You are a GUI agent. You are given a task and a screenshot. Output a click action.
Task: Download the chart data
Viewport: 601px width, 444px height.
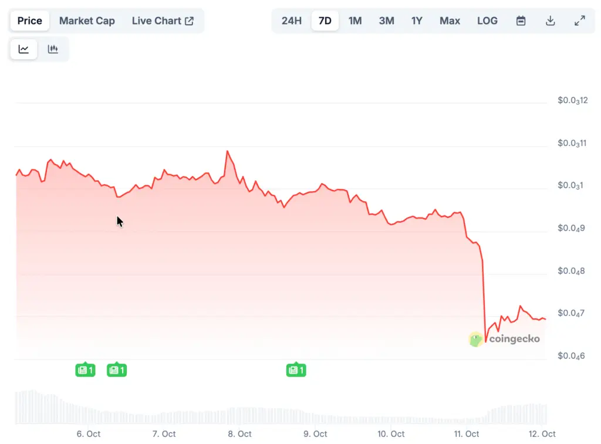point(550,21)
